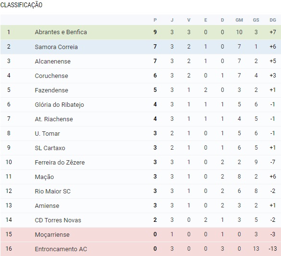Open the Moçarriense team entry
The image size is (281, 256).
52,235
